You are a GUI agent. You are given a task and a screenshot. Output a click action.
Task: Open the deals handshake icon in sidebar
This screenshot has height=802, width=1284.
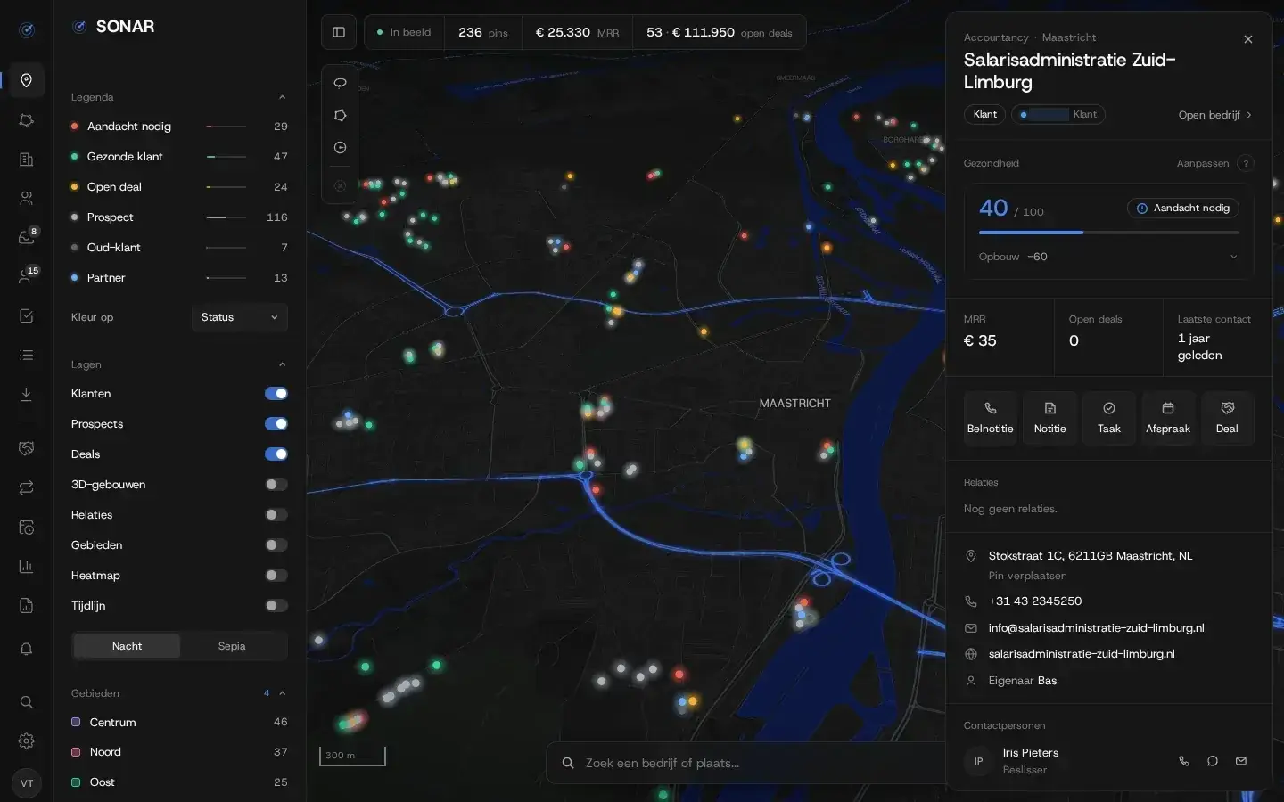(x=26, y=448)
